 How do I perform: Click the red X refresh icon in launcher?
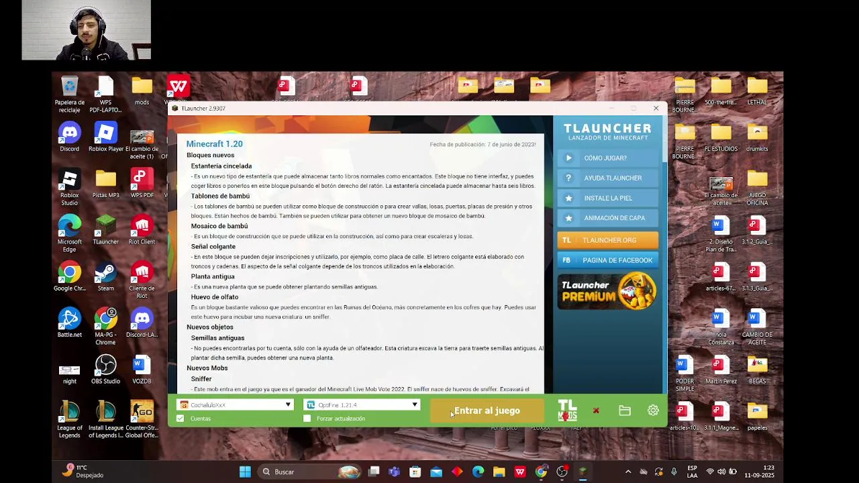[x=596, y=411]
